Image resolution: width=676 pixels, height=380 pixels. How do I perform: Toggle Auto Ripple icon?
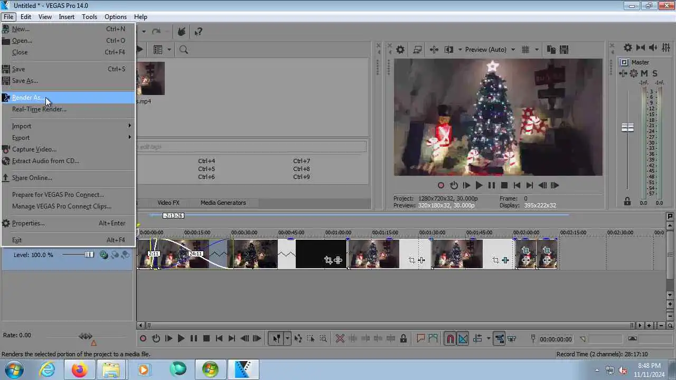point(478,339)
